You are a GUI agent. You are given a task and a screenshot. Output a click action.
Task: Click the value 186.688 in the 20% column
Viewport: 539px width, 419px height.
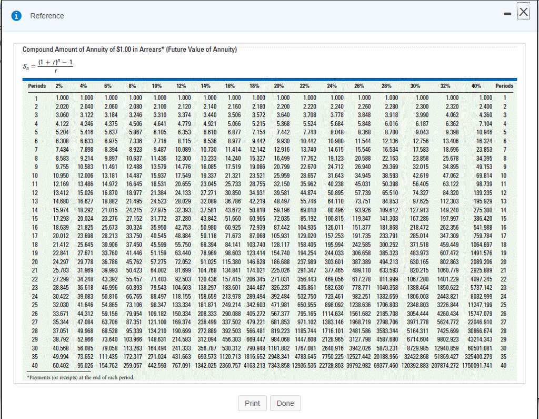281,262
